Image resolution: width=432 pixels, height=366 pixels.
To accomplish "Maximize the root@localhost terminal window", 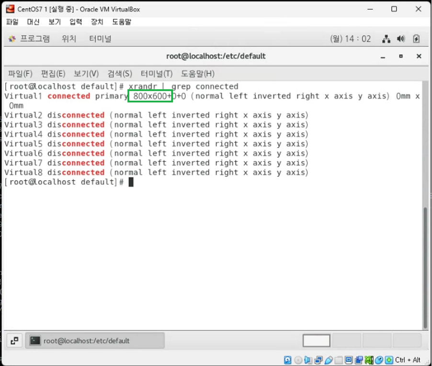I will point(401,56).
